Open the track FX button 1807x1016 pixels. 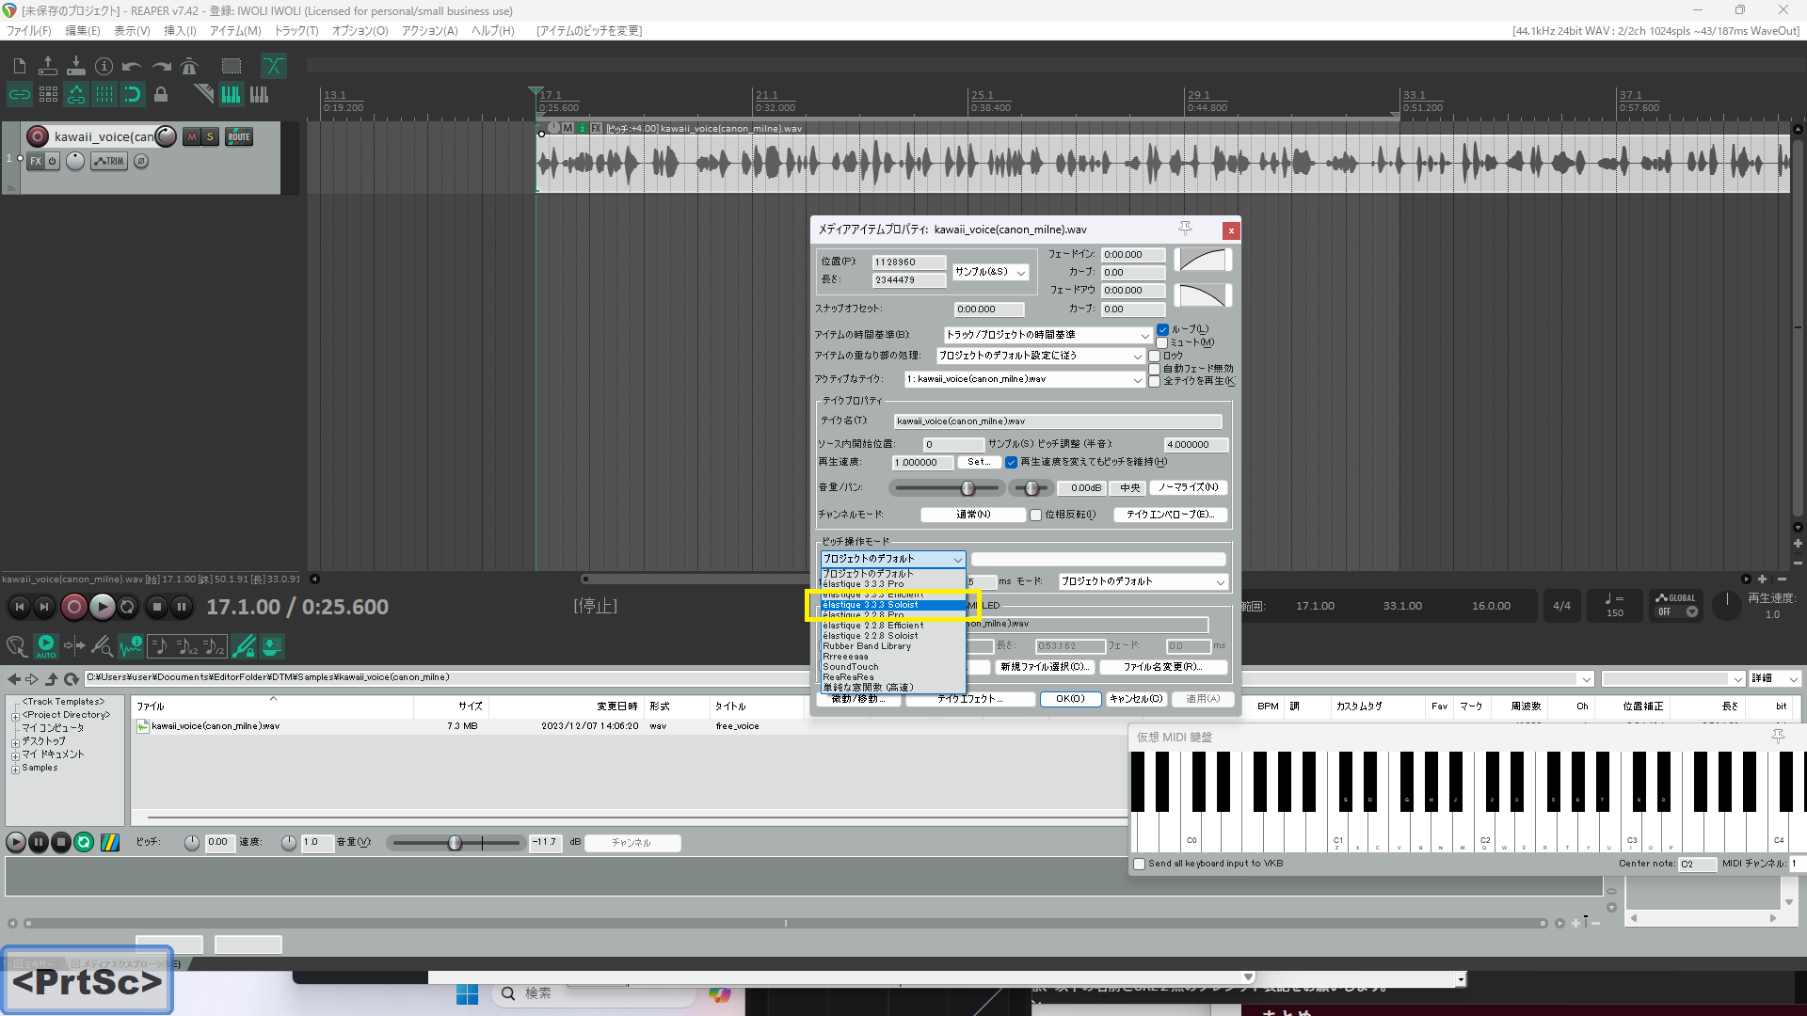click(x=36, y=161)
